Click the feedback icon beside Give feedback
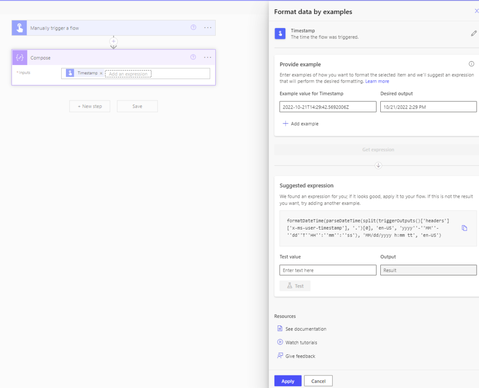Image resolution: width=479 pixels, height=388 pixels. pos(280,356)
